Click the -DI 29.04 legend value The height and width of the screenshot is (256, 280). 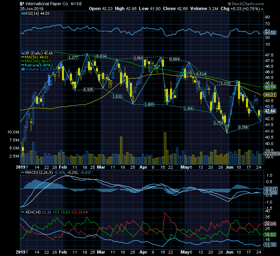(x=80, y=212)
